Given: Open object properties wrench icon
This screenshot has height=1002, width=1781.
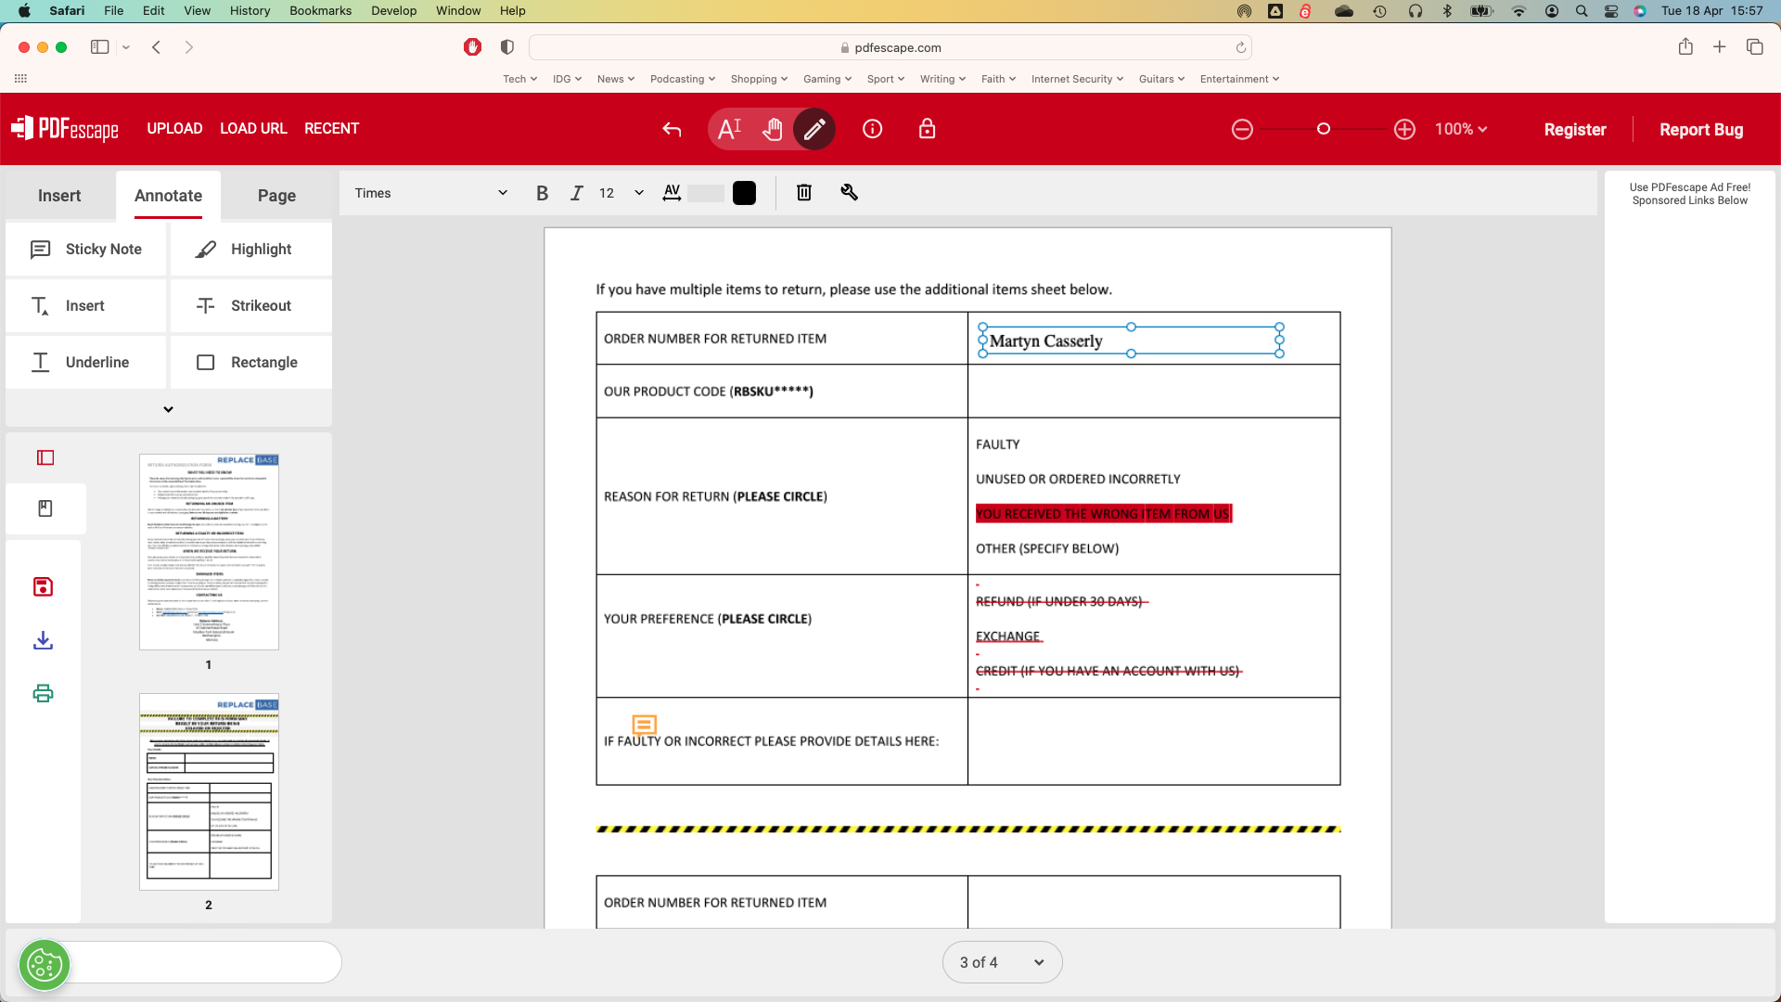Looking at the screenshot, I should click(x=849, y=192).
